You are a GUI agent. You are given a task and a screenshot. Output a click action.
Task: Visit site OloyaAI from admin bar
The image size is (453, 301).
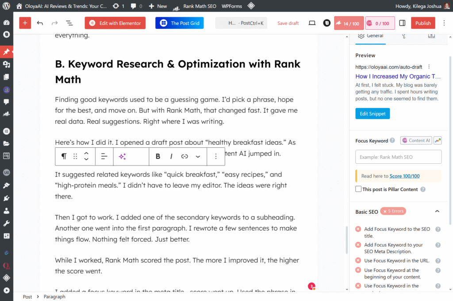61,6
